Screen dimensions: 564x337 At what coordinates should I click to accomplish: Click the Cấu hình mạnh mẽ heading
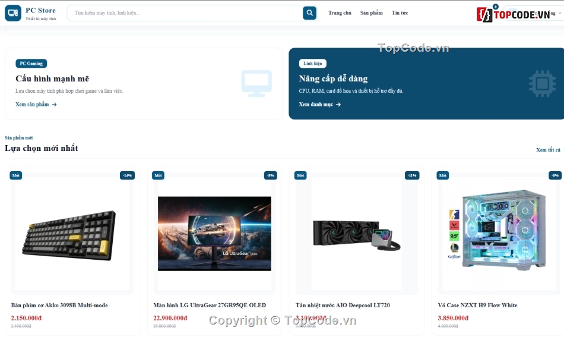tap(52, 78)
